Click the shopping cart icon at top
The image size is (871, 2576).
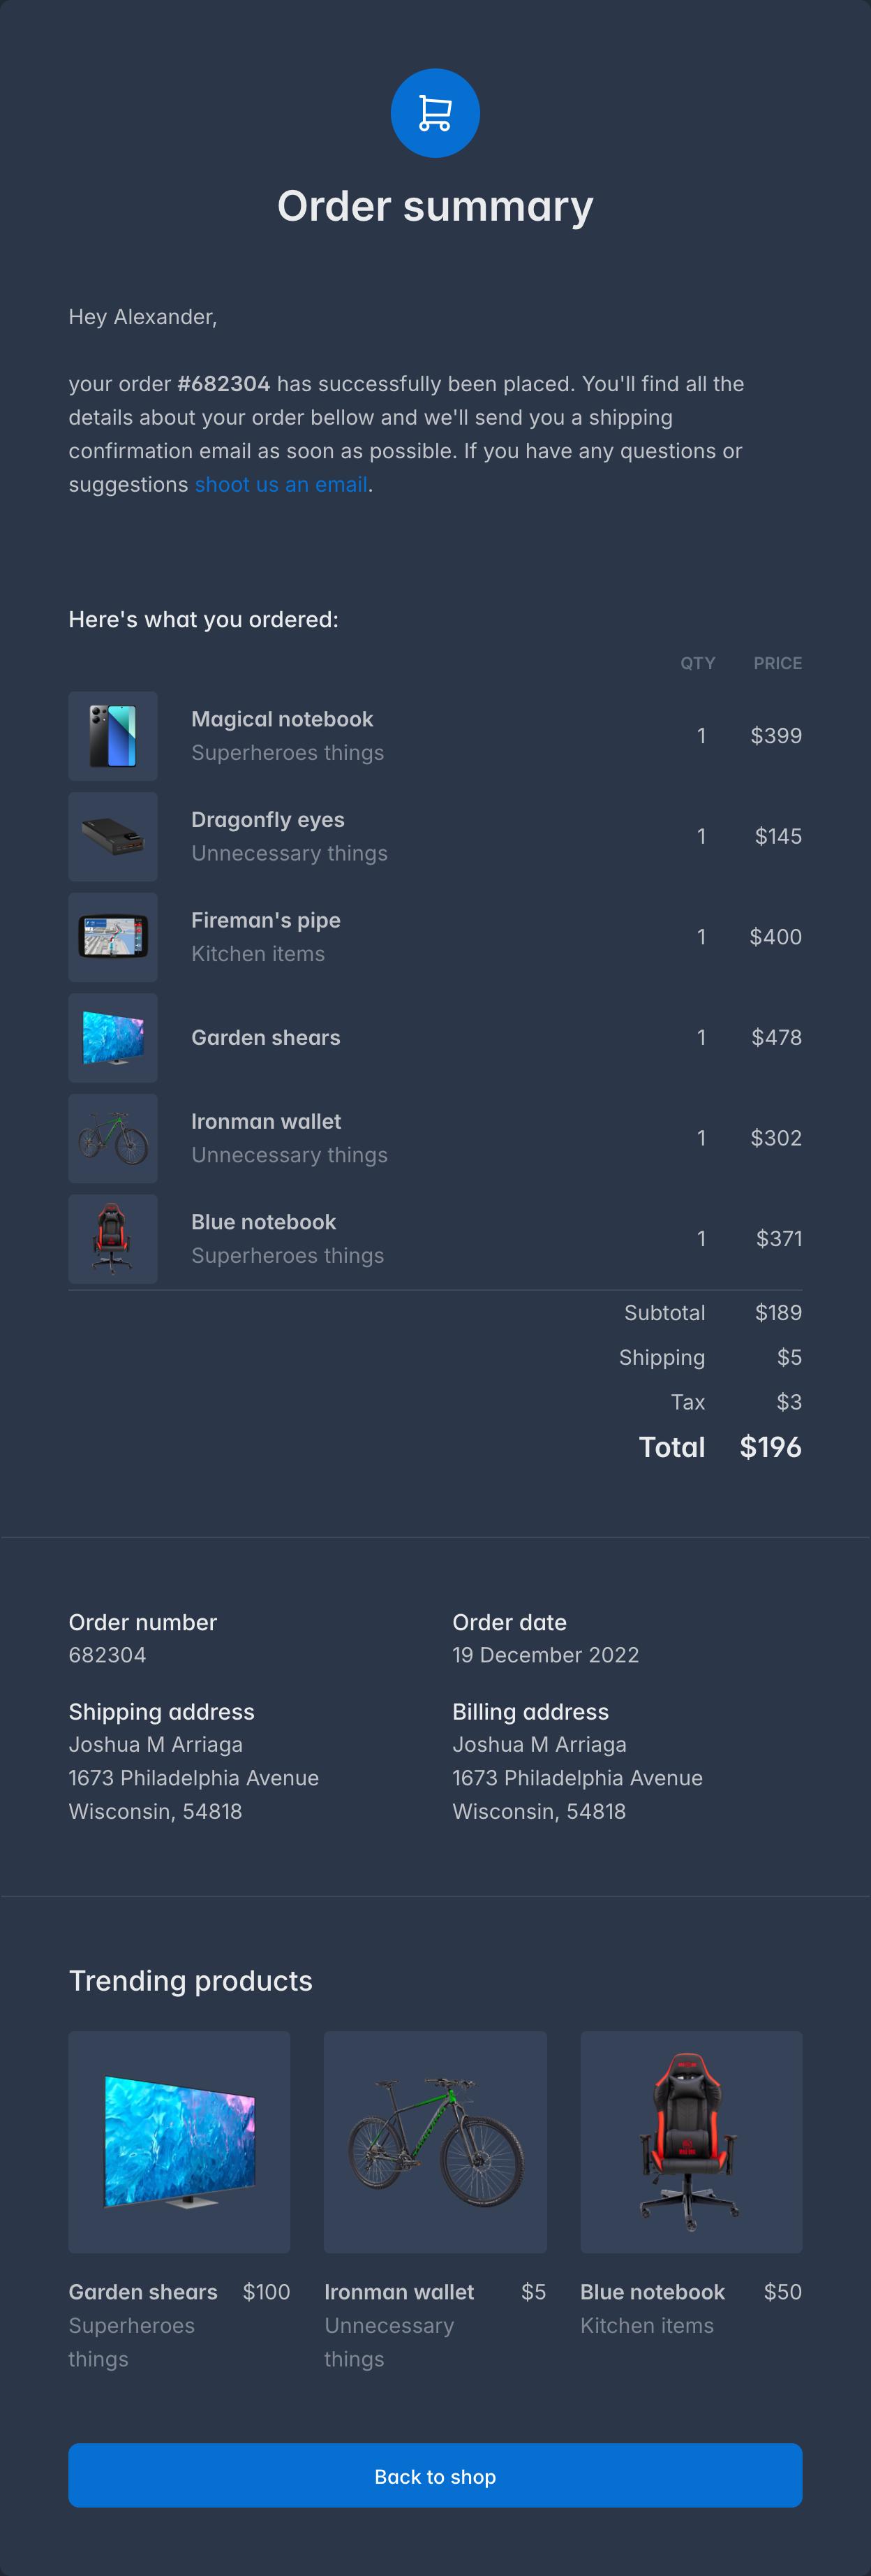[435, 113]
